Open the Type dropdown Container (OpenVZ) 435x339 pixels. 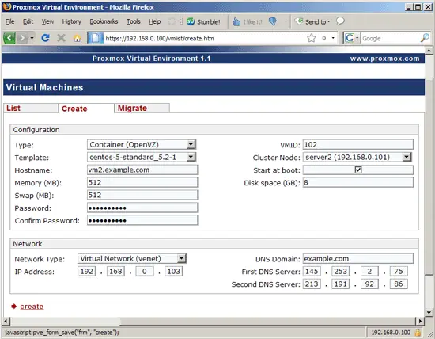(142, 144)
